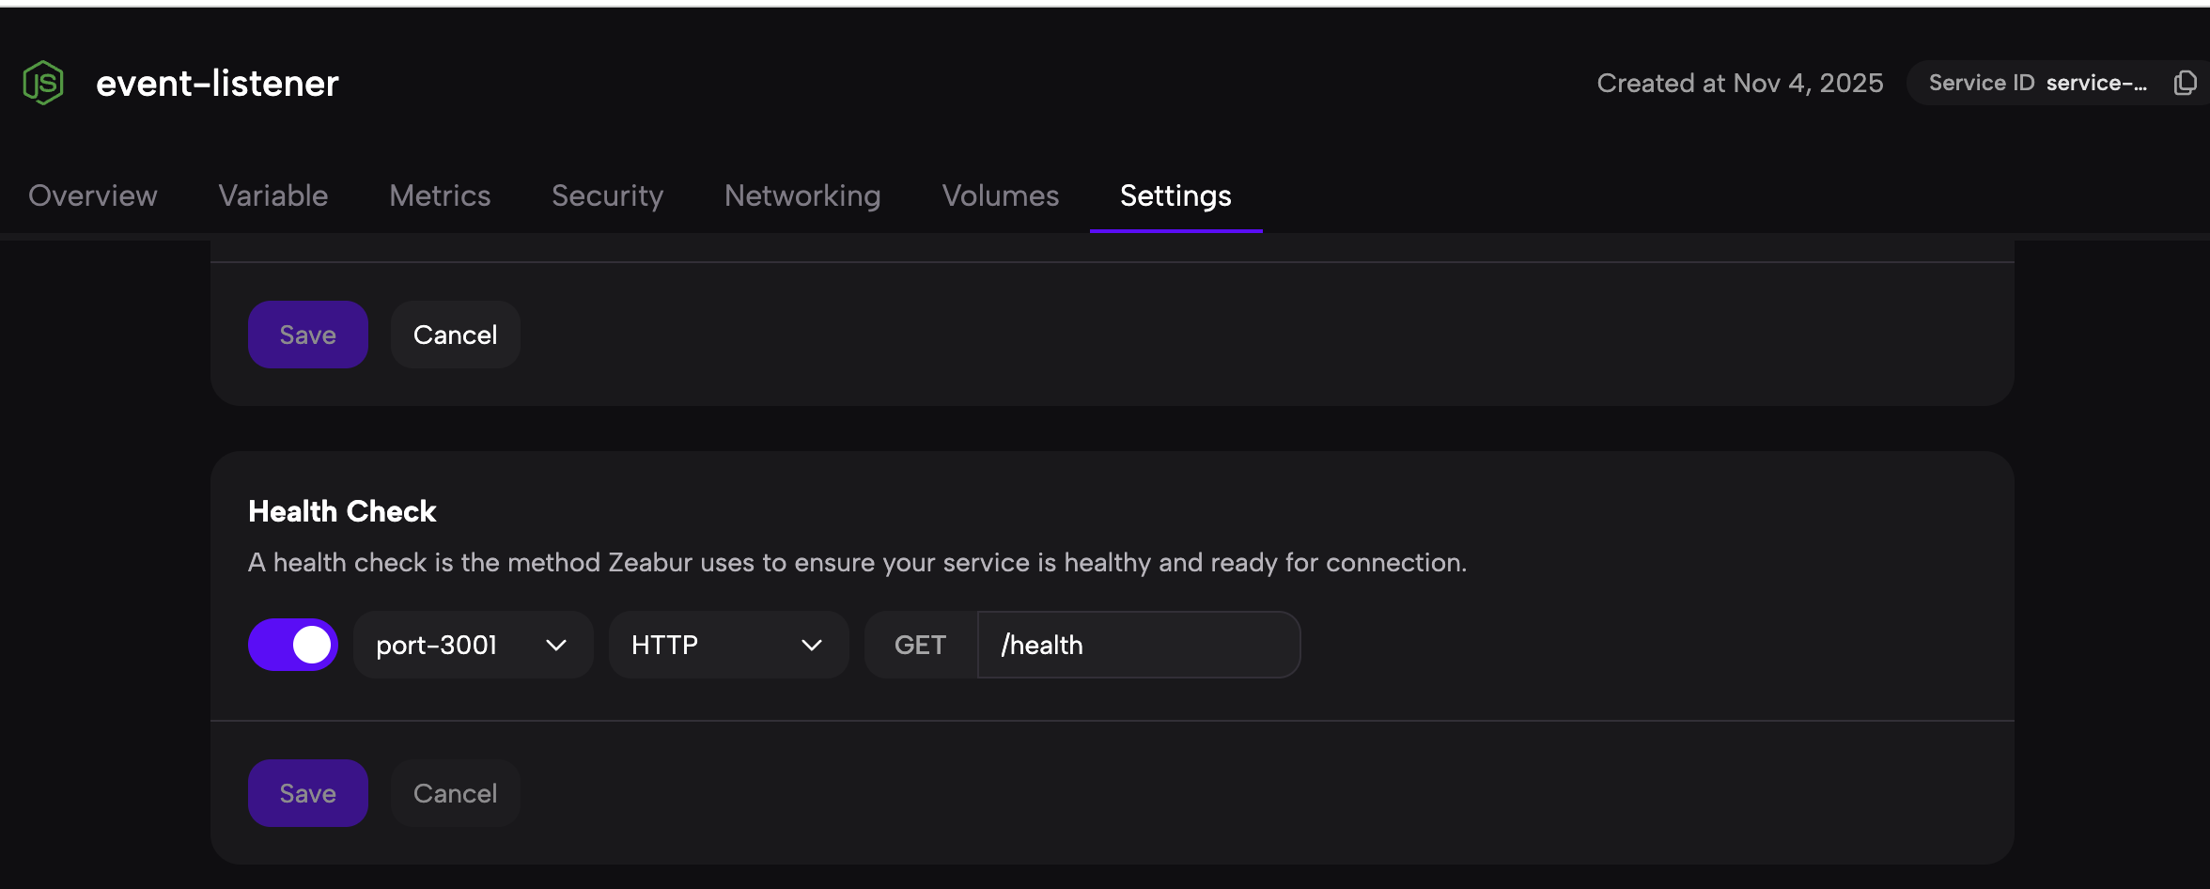Open the Networking tab
The height and width of the screenshot is (889, 2210).
tap(802, 195)
